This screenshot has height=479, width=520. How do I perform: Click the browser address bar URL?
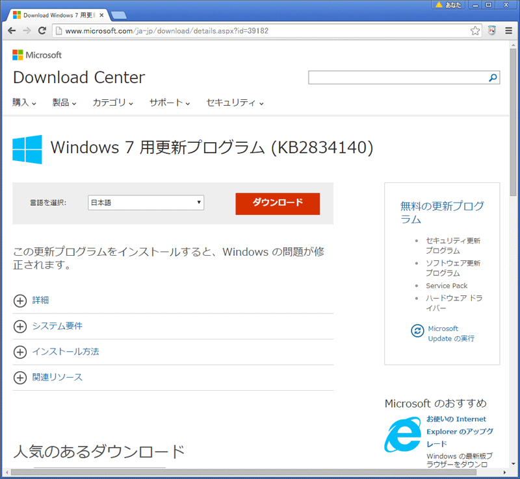[x=167, y=31]
